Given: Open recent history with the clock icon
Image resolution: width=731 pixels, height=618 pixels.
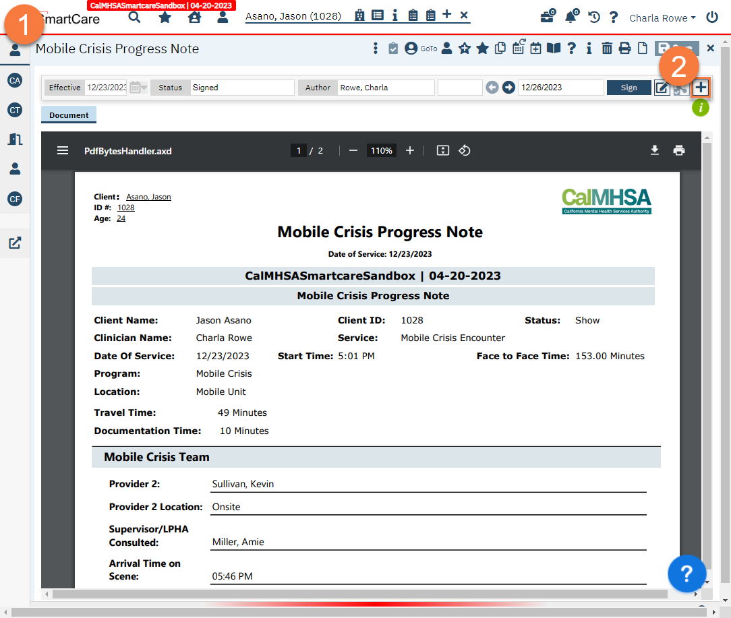Looking at the screenshot, I should click(593, 17).
